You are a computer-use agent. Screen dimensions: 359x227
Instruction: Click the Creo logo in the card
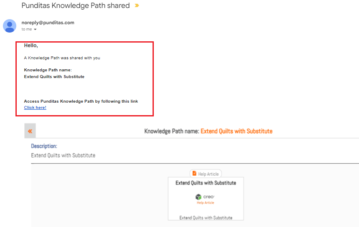205,197
